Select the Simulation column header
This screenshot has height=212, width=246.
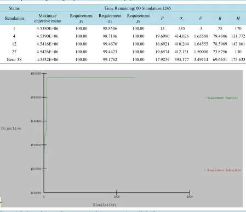[14, 18]
